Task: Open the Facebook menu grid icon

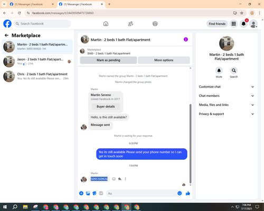Action: (x=233, y=24)
